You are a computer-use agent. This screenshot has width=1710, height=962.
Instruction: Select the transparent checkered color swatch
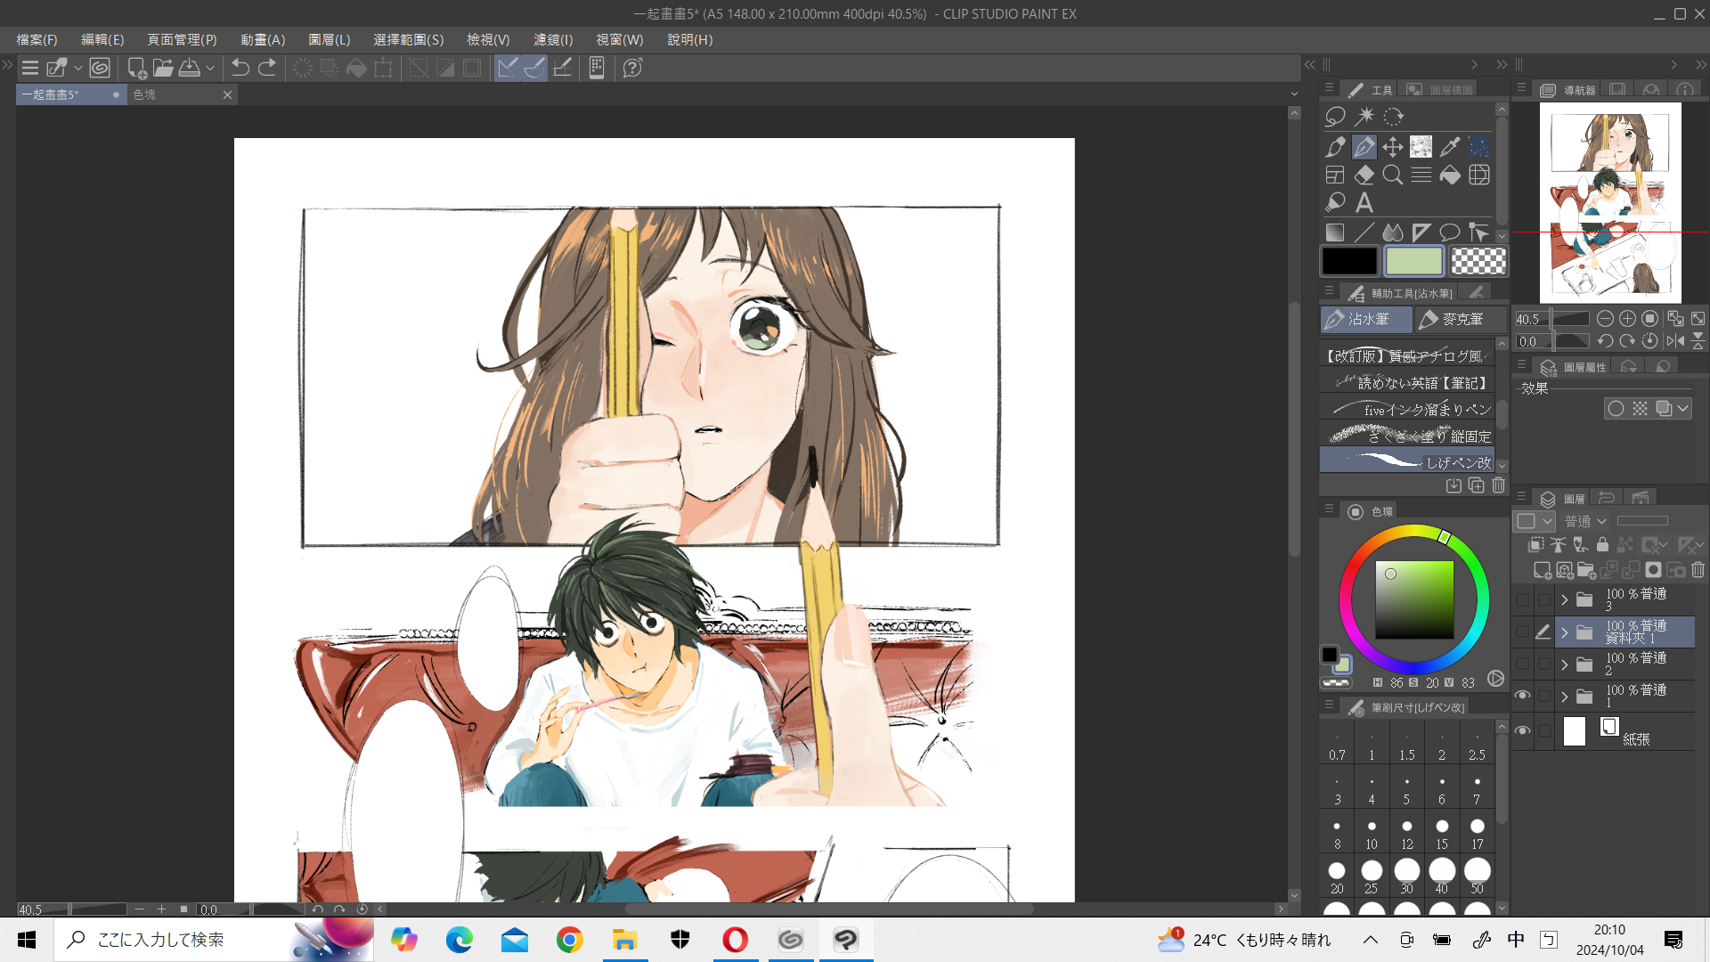[1478, 261]
